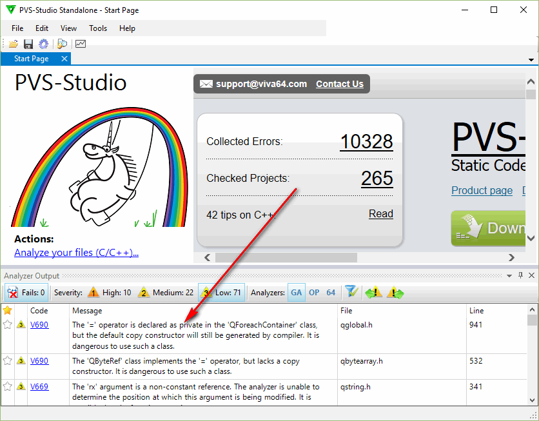539x421 pixels.
Task: Open Analyzer Output panel options dropdown
Action: pos(509,276)
